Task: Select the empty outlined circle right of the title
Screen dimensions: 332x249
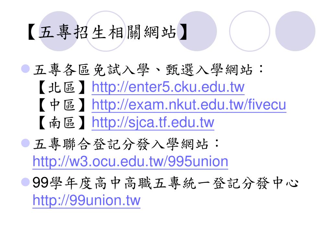Action: 250,31
